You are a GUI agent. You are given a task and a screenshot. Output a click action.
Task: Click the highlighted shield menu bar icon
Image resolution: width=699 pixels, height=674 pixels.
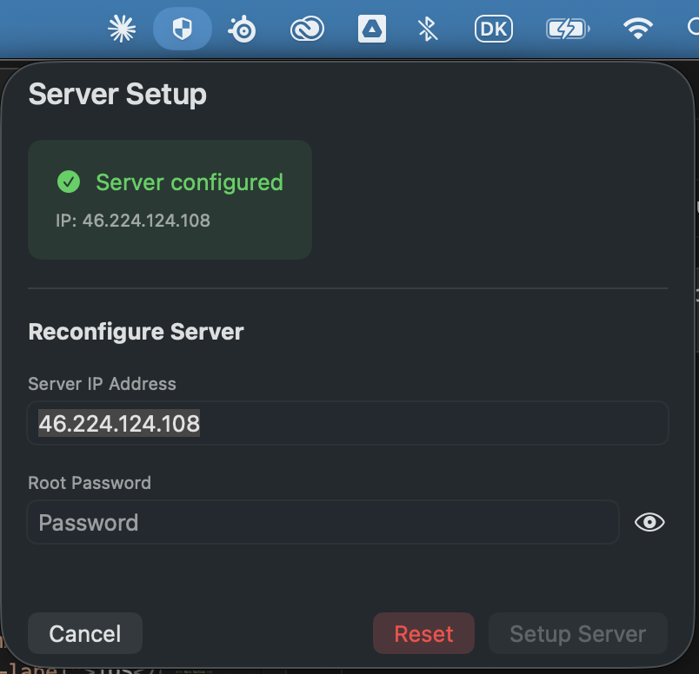(x=182, y=28)
